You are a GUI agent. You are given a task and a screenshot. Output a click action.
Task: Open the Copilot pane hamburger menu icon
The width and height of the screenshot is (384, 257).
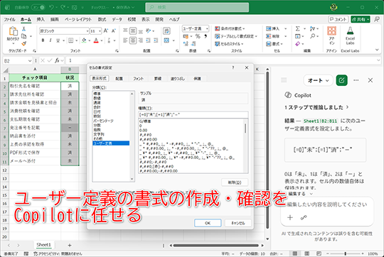click(x=284, y=80)
